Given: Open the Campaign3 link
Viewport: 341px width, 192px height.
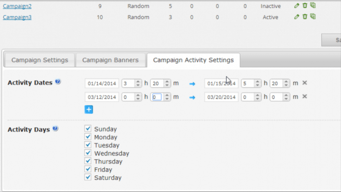Looking at the screenshot, I should (x=17, y=17).
